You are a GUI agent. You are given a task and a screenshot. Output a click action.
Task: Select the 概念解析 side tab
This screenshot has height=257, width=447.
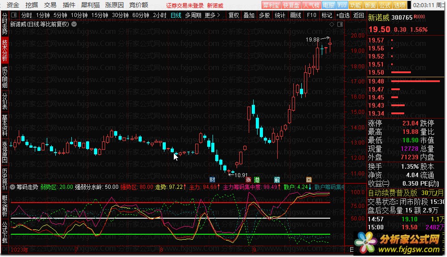tap(4, 206)
